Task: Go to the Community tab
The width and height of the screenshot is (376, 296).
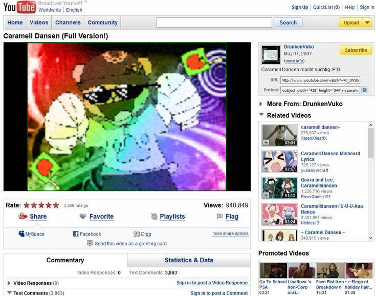Action: tap(102, 23)
